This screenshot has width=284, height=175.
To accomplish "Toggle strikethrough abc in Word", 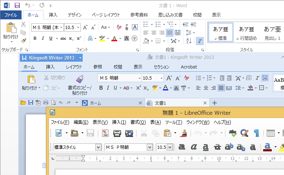I will tap(63, 38).
